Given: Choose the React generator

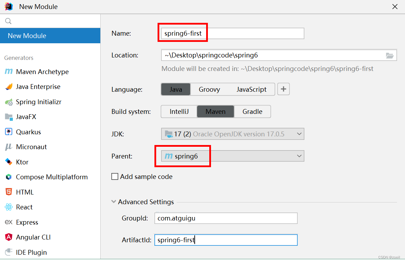Looking at the screenshot, I should point(50,207).
